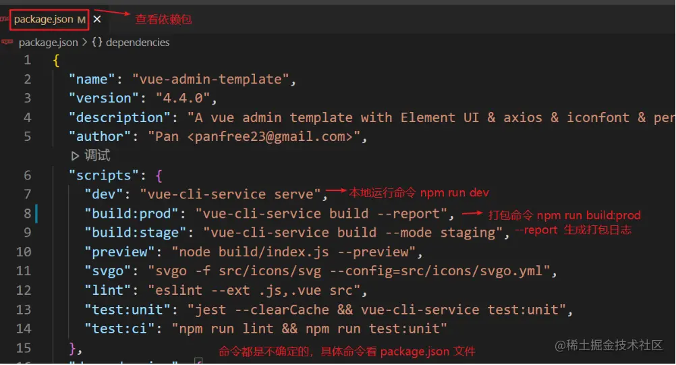This screenshot has width=676, height=365.
Task: Click the debug play triangle icon
Action: 75,156
